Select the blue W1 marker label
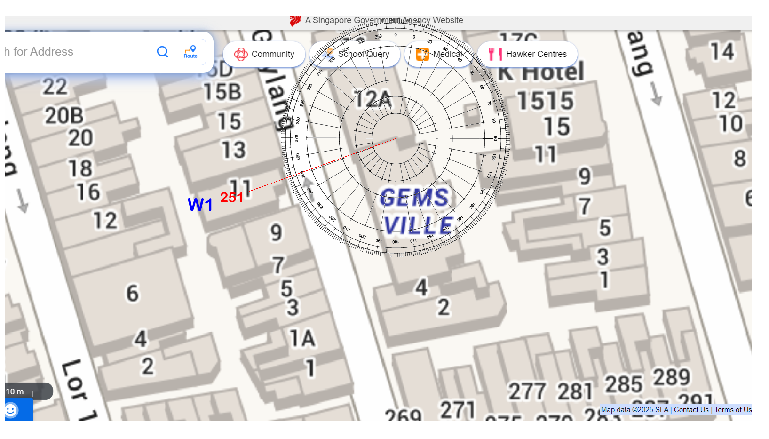Image resolution: width=769 pixels, height=439 pixels. click(x=200, y=205)
